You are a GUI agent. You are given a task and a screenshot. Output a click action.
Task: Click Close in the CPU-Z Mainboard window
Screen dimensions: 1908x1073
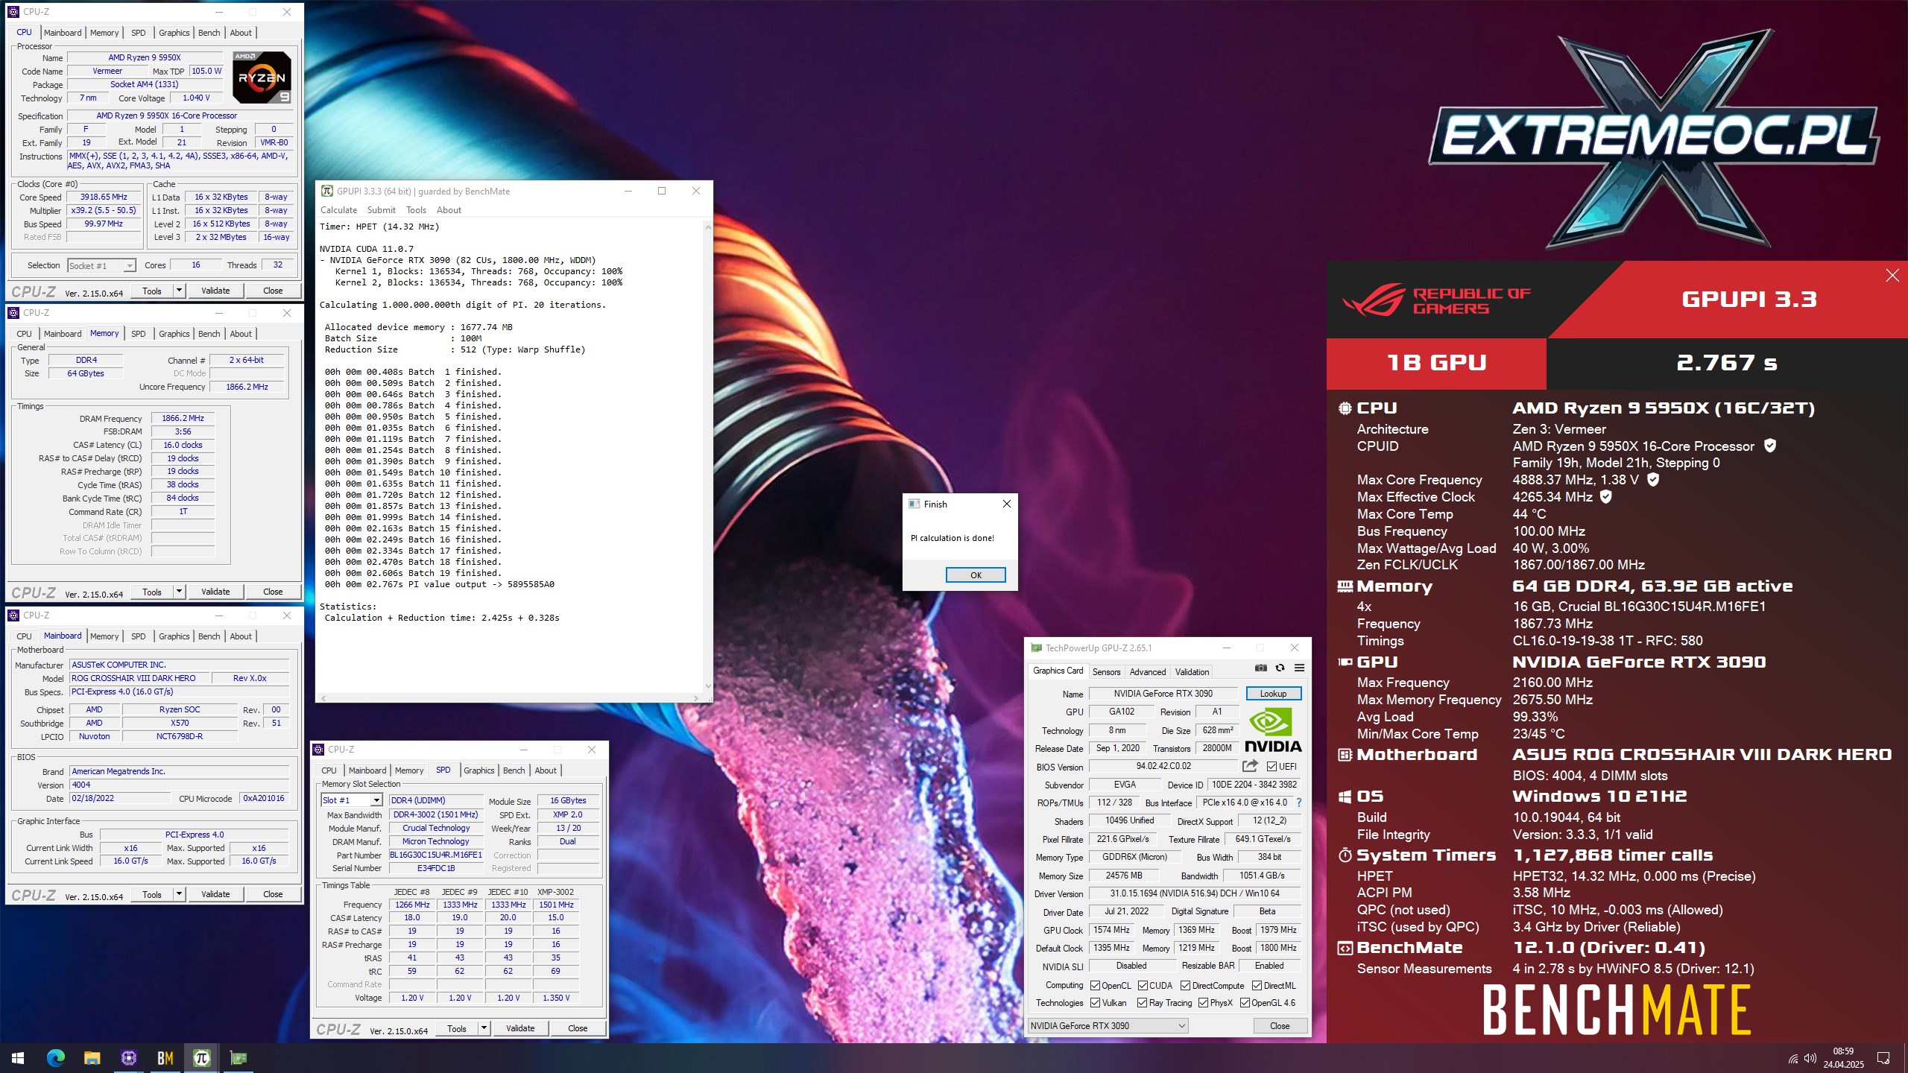tap(273, 894)
